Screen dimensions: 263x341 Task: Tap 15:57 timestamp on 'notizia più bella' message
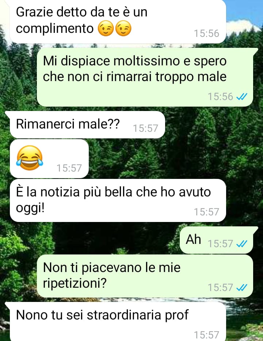pyautogui.click(x=206, y=212)
